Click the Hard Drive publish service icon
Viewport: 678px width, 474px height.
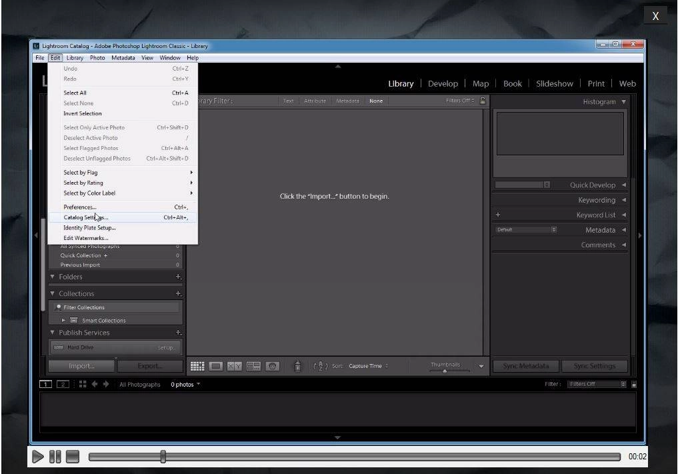(x=59, y=347)
